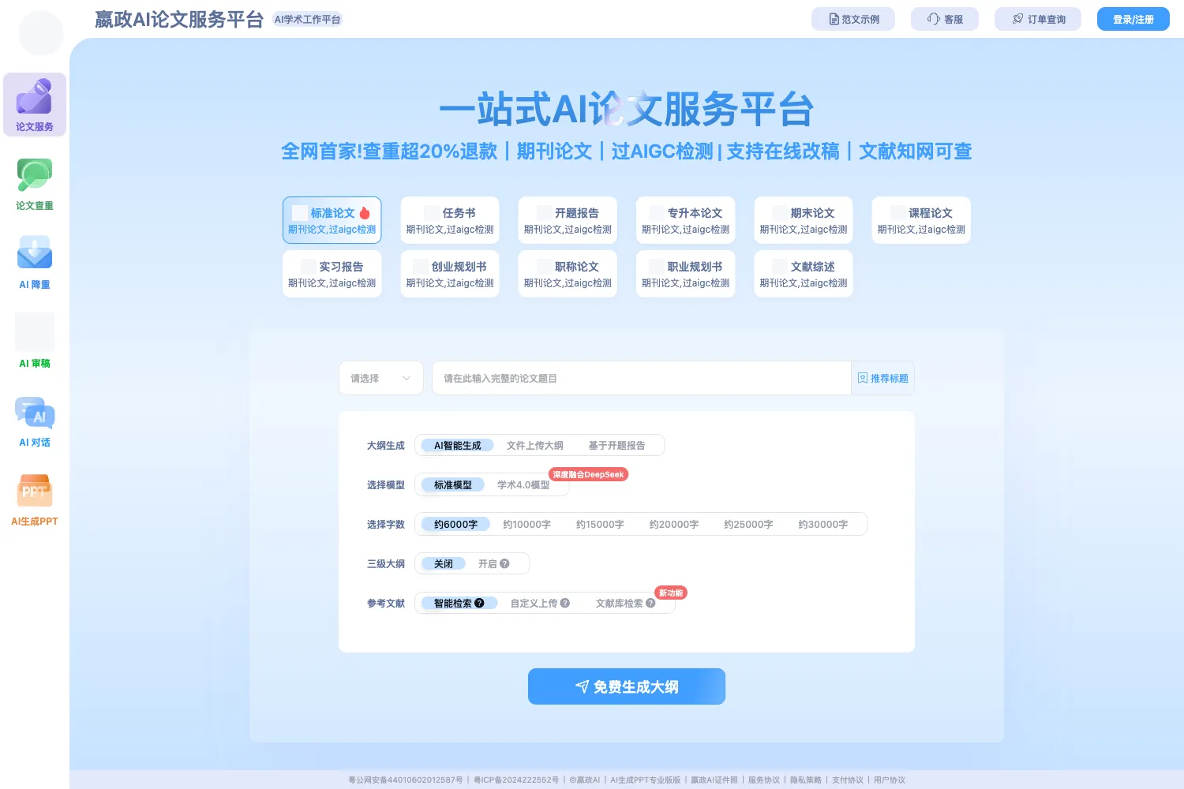Click the 推荐标题 button
This screenshot has width=1184, height=789.
883,378
